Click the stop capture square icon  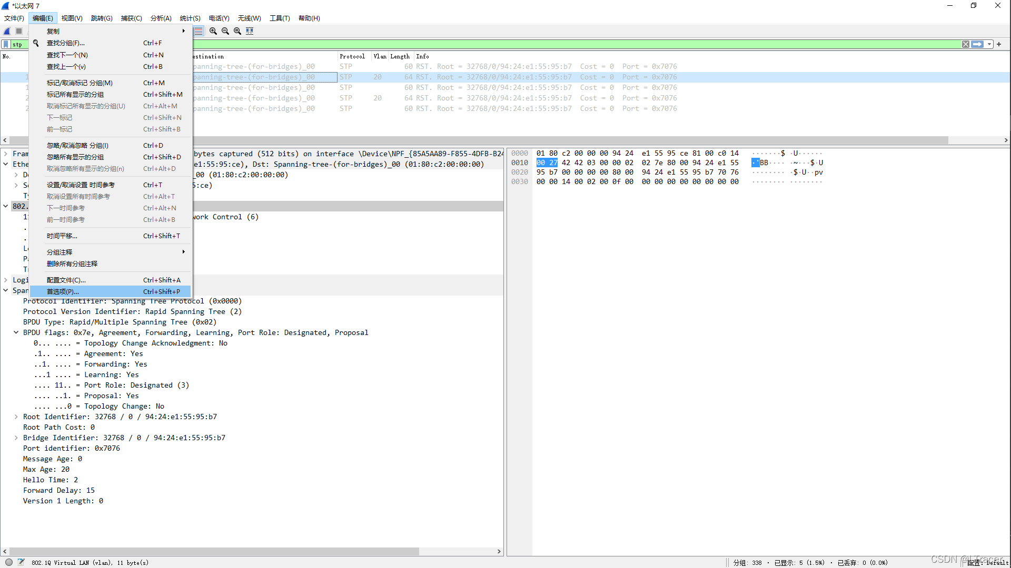[19, 31]
